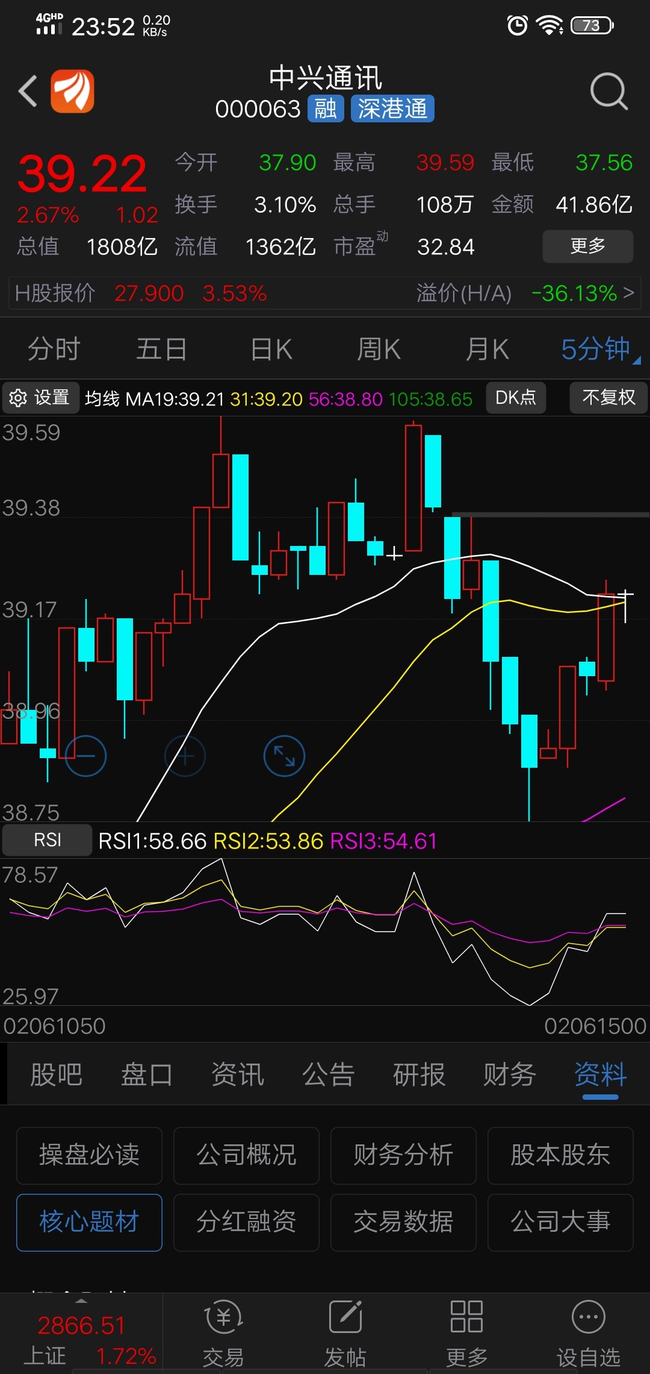Tap 上证 index value 2866.51
This screenshot has height=1374, width=650.
[x=81, y=1326]
